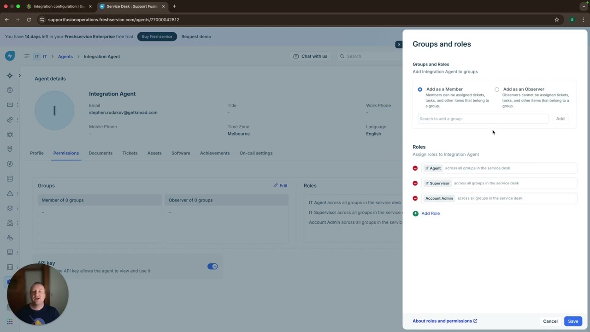The image size is (590, 332).
Task: Open the browser tab list dropdown arrow
Action: 584,6
